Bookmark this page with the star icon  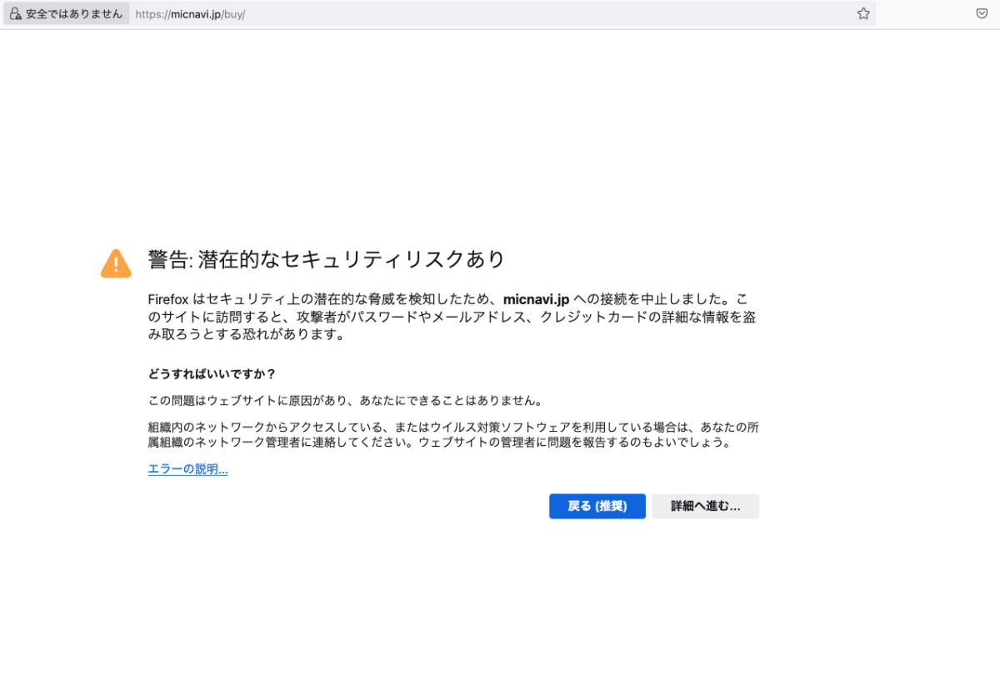[x=863, y=14]
